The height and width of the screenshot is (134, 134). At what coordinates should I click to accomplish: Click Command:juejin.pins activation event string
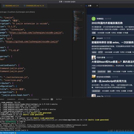[12, 68]
